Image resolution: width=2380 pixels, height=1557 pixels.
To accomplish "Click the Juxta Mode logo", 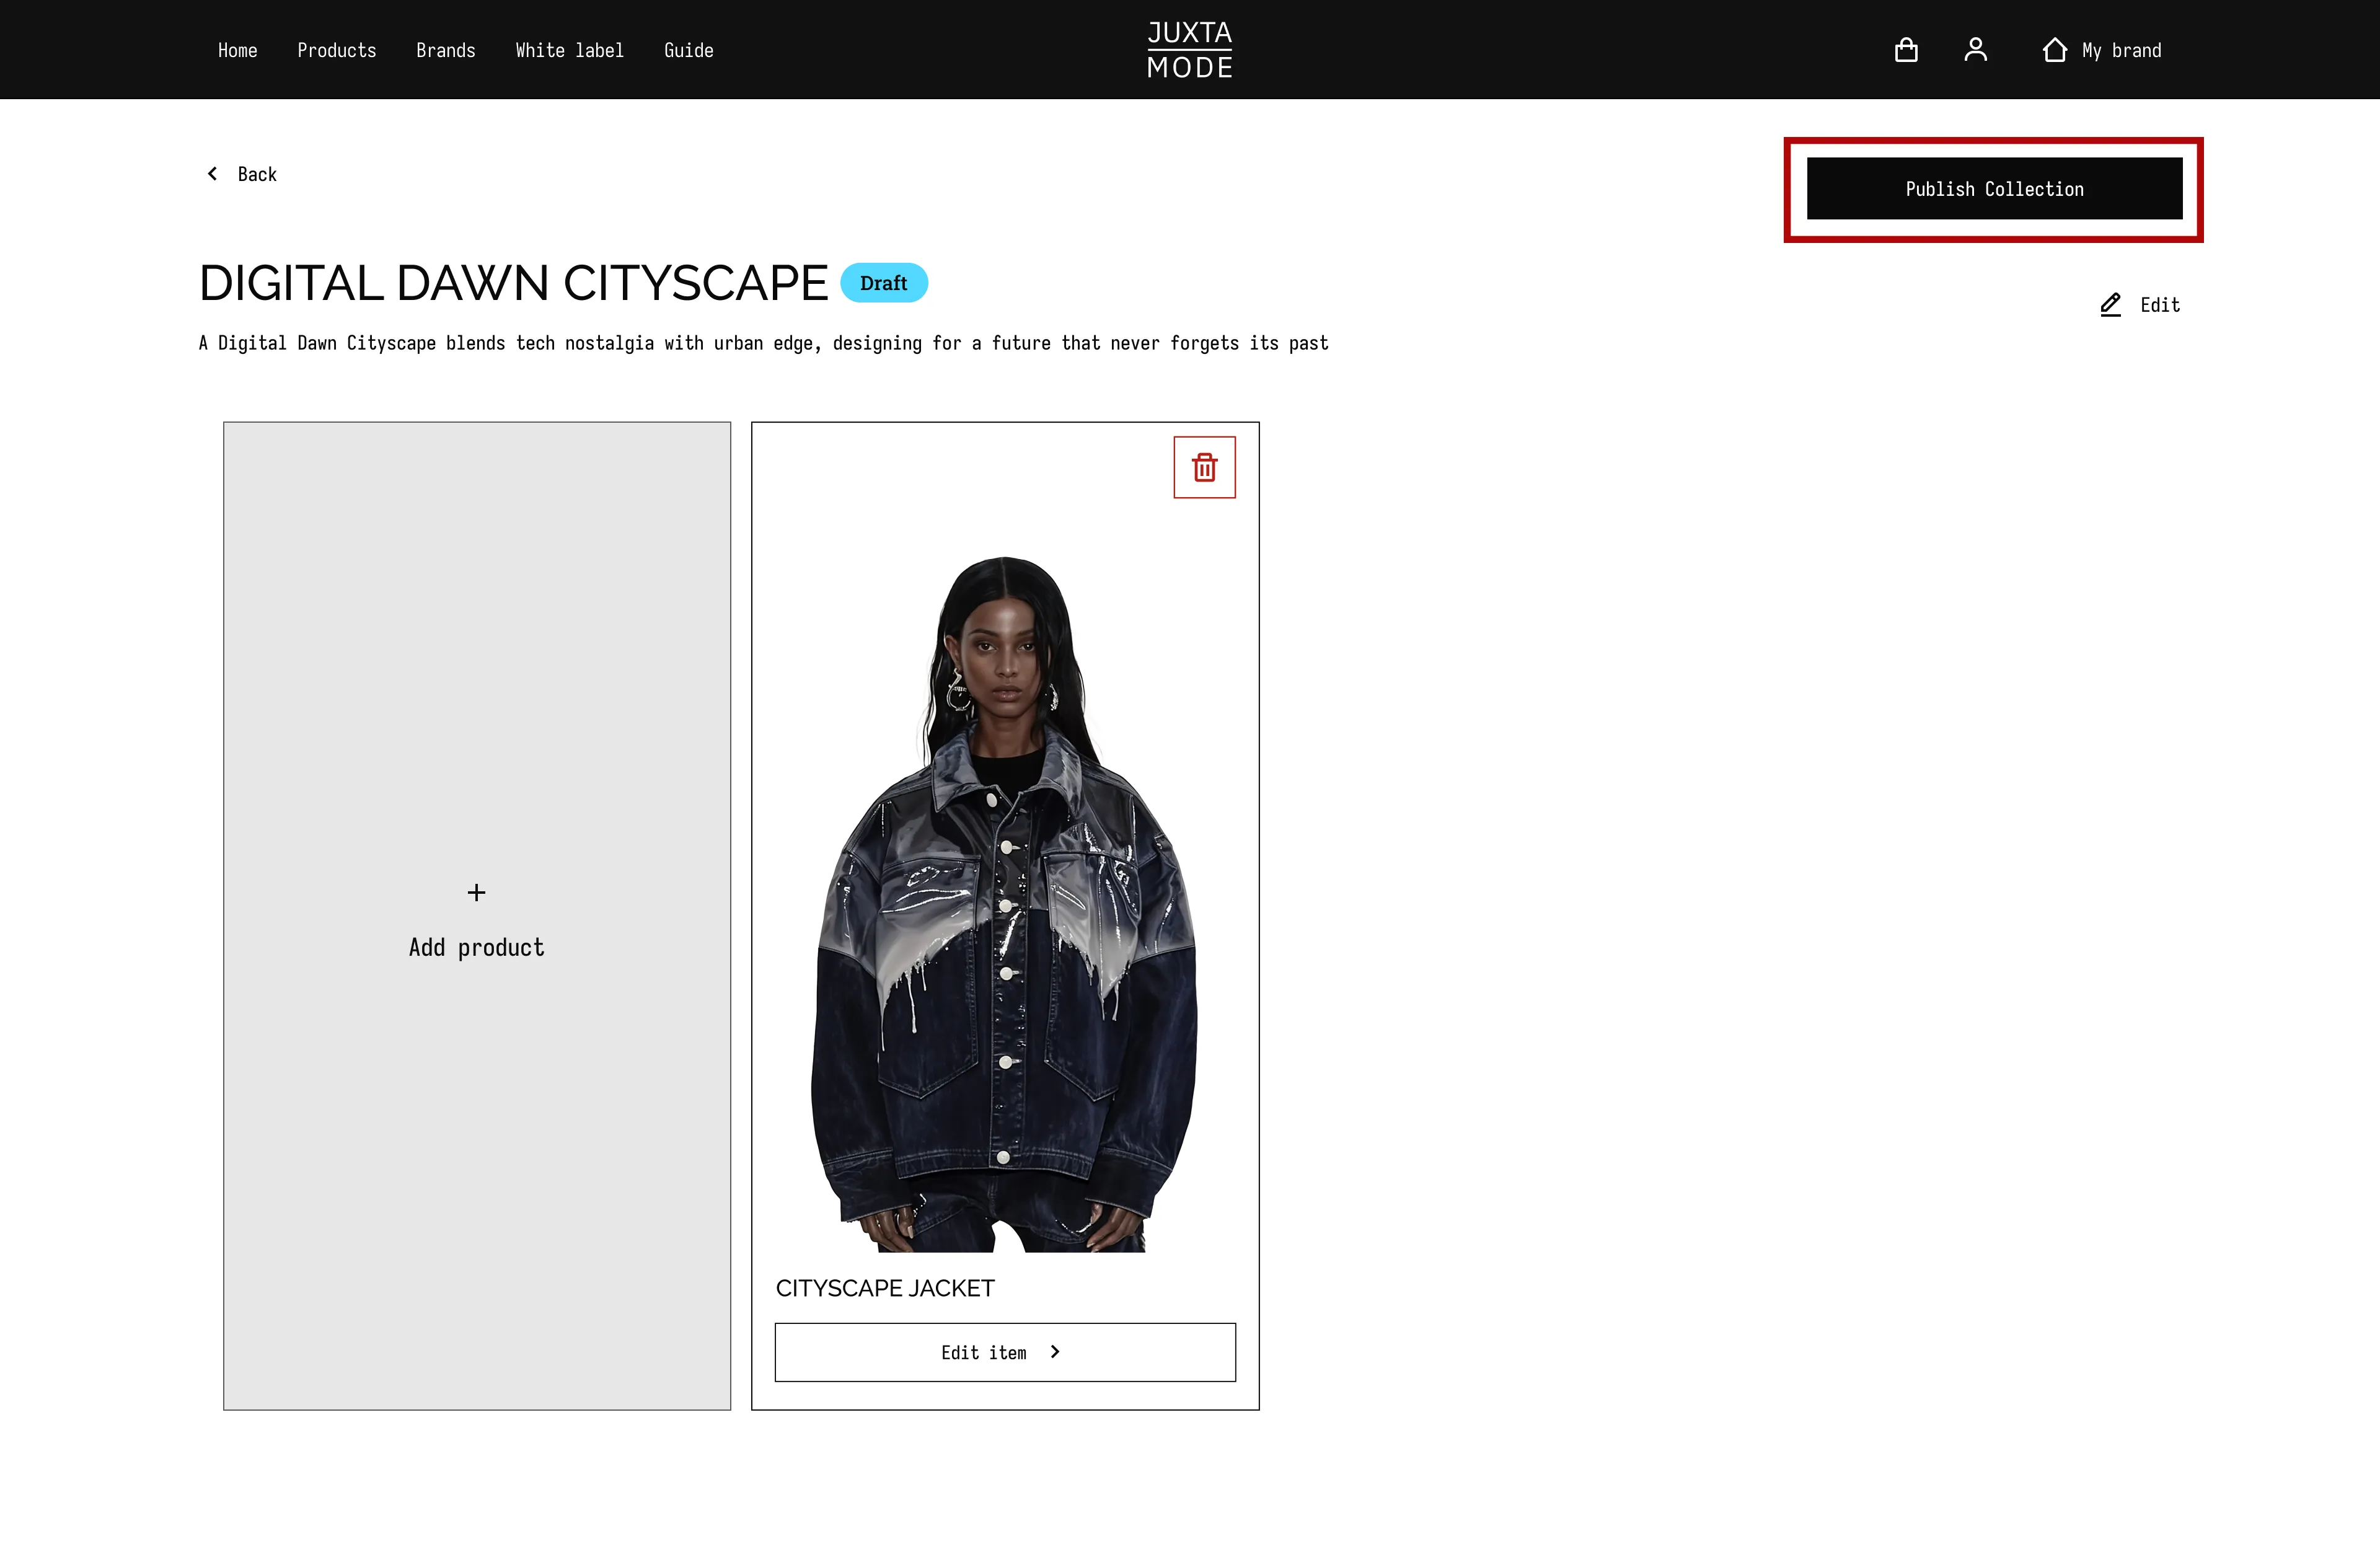I will tap(1189, 50).
